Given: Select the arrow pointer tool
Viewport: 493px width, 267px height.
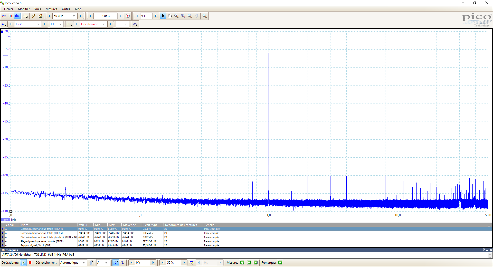Looking at the screenshot, I should click(x=163, y=16).
